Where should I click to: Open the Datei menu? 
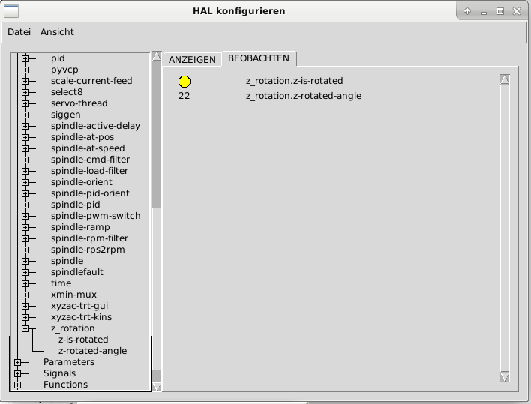tap(19, 32)
